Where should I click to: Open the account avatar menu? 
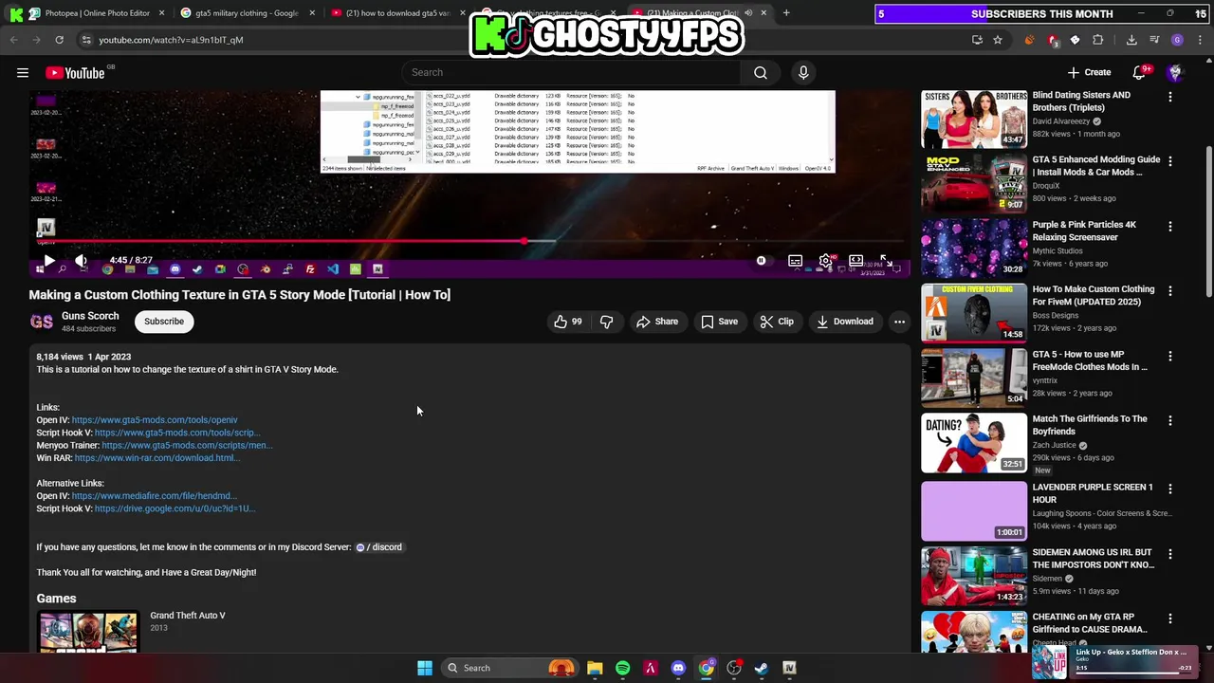point(1175,72)
